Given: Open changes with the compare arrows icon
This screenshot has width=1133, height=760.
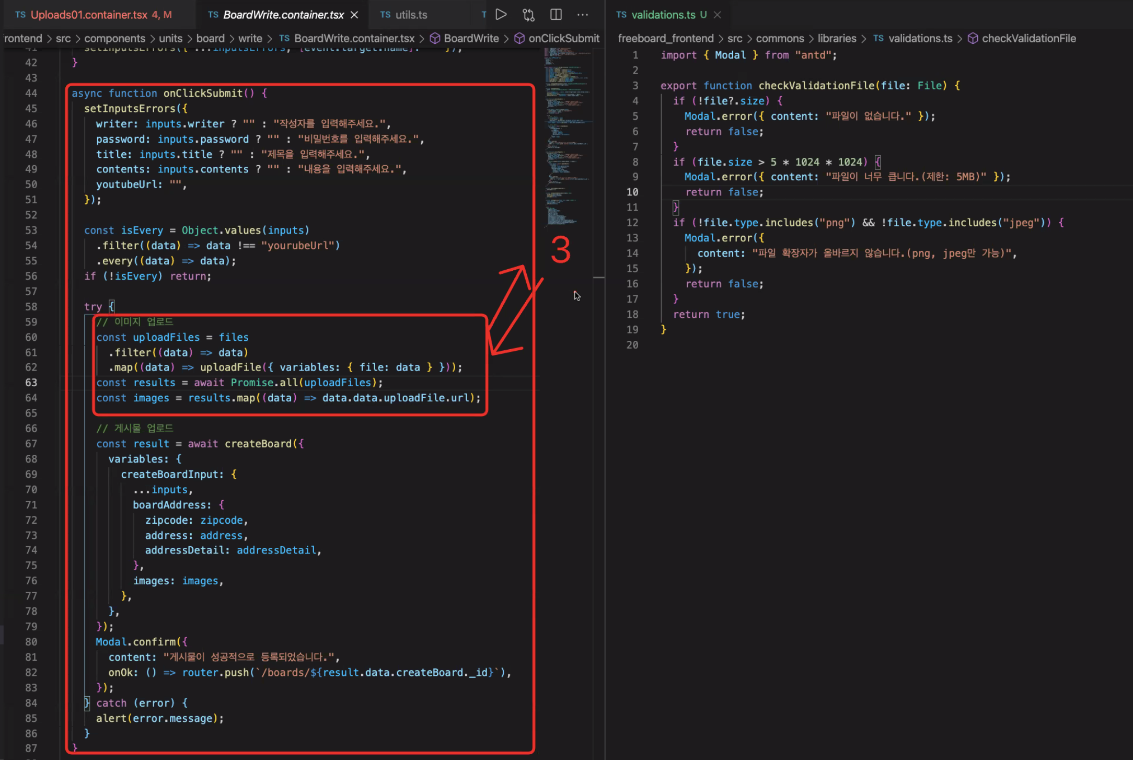Looking at the screenshot, I should [x=528, y=15].
